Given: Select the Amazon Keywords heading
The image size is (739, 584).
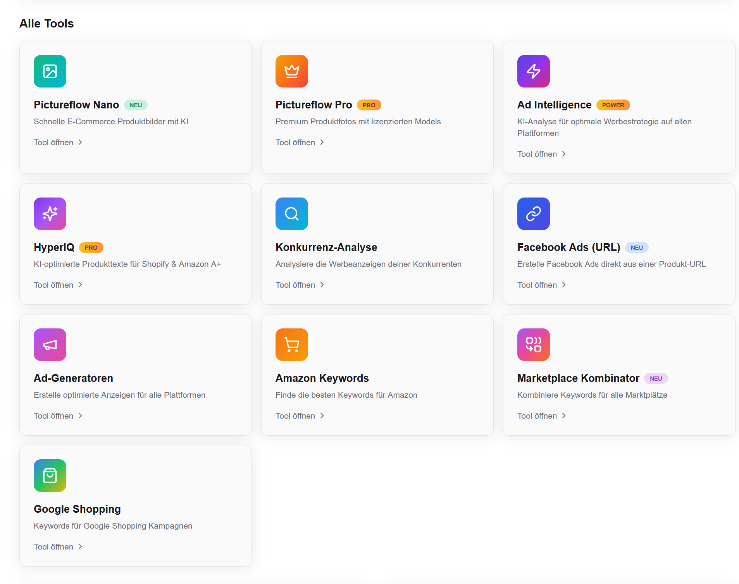Looking at the screenshot, I should tap(322, 378).
